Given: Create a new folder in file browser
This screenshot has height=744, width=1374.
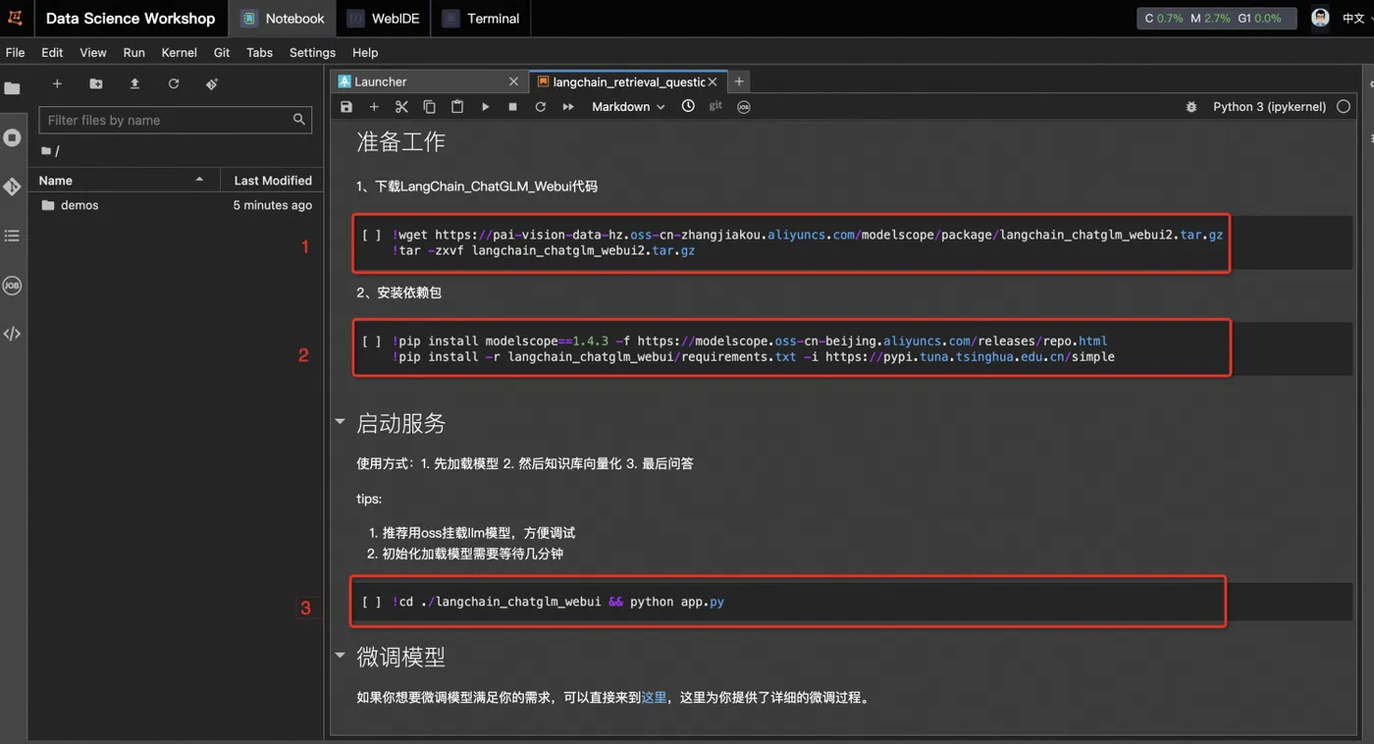Looking at the screenshot, I should pos(96,84).
